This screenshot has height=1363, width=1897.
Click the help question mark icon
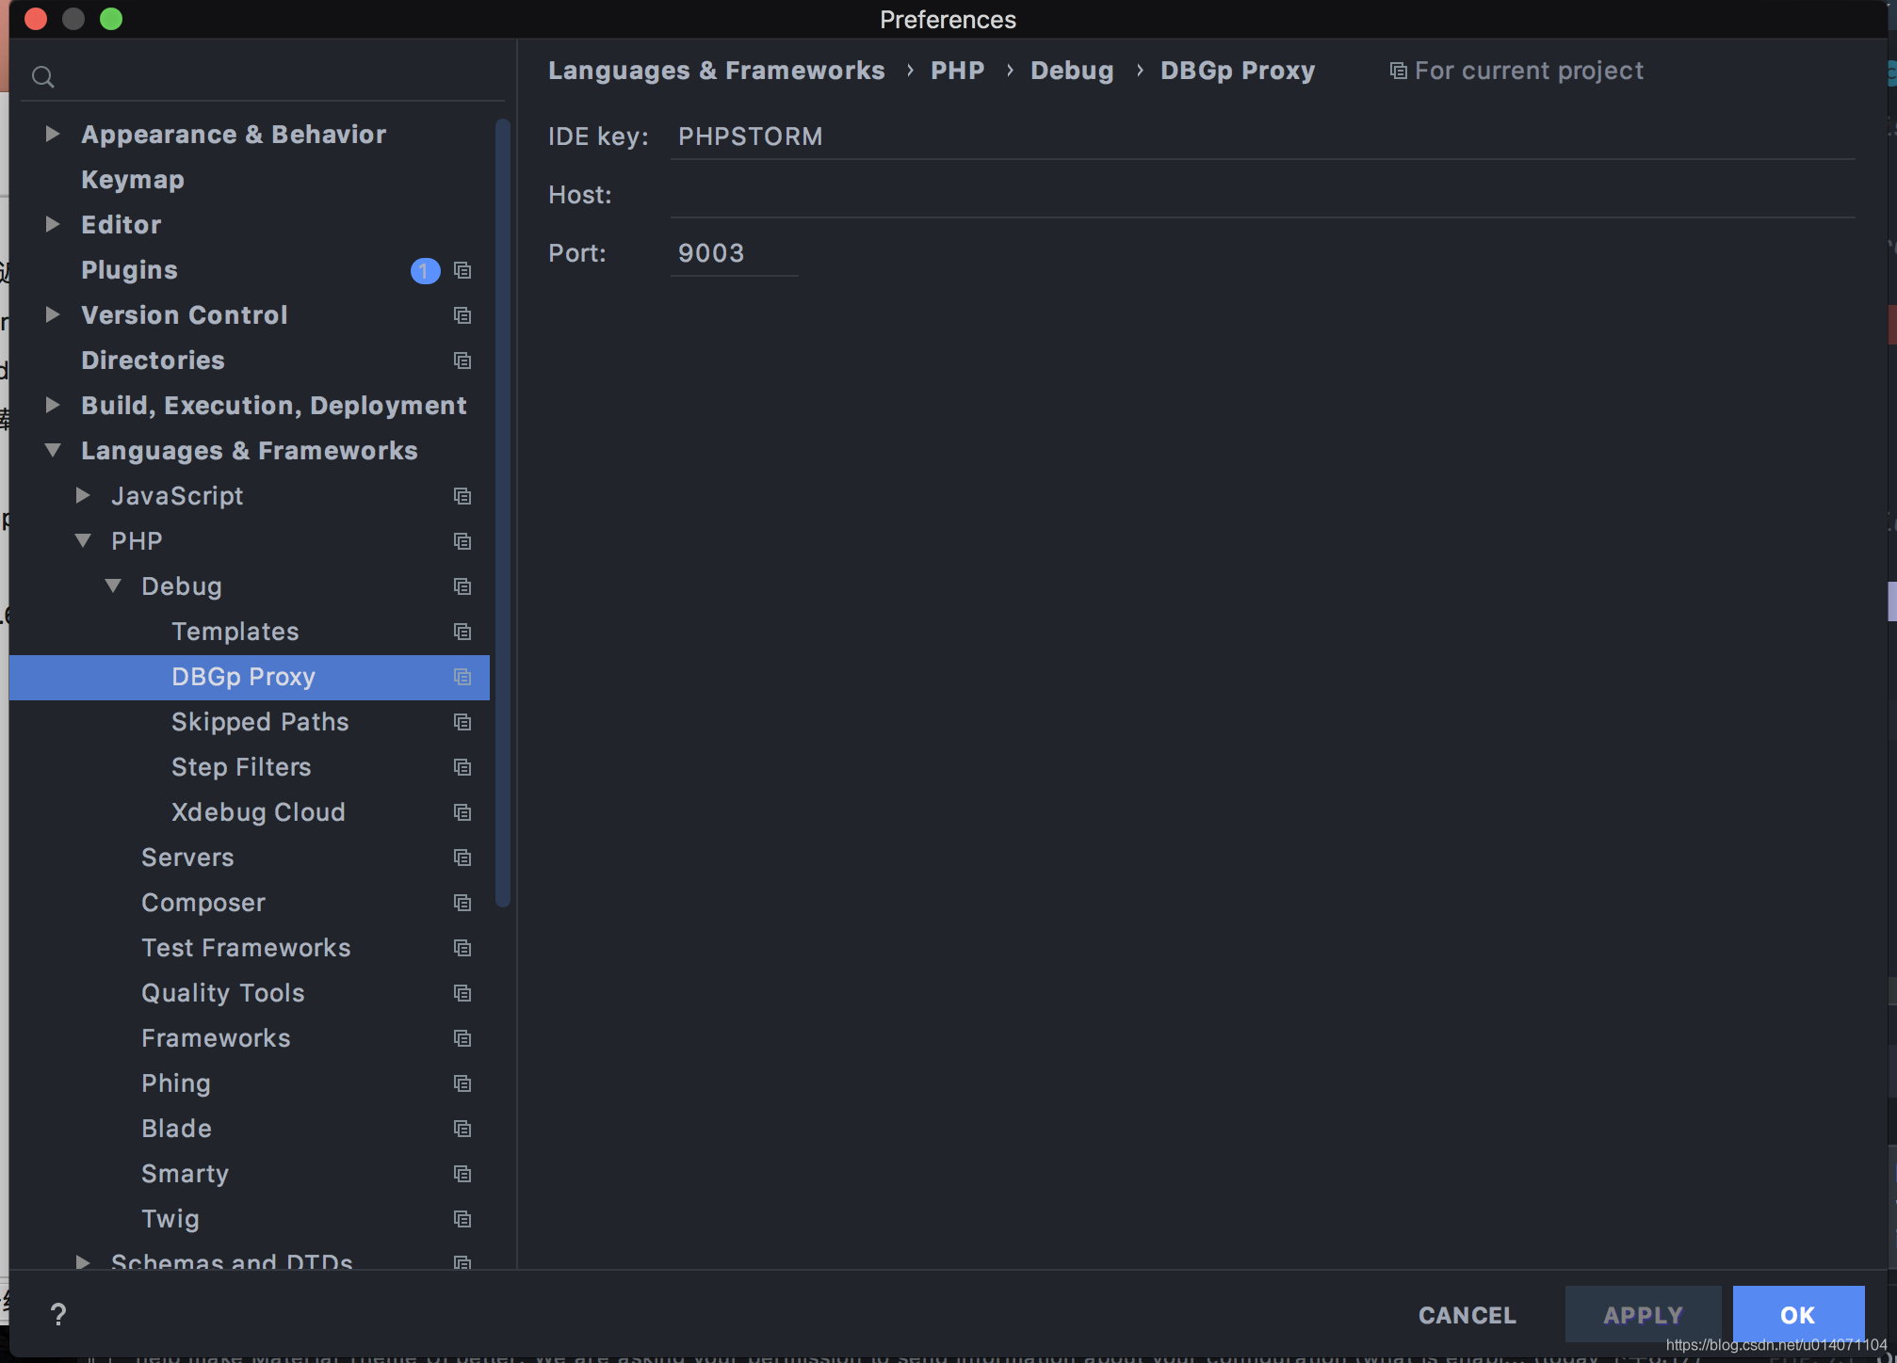[58, 1314]
